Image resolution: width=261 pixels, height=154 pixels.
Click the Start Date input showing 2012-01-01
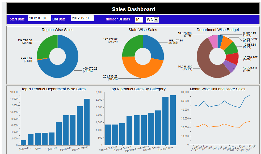[x=40, y=18]
